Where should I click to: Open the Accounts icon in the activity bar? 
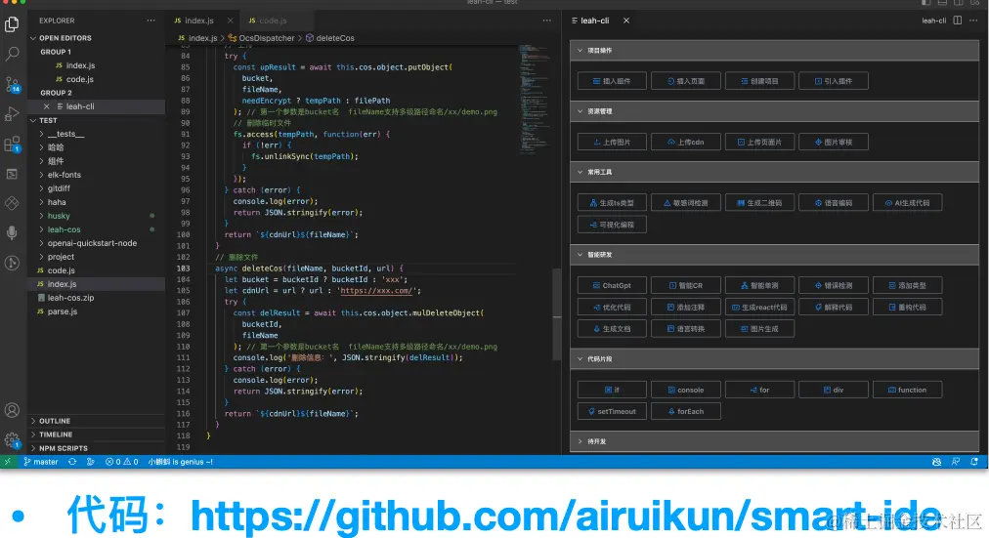click(12, 410)
